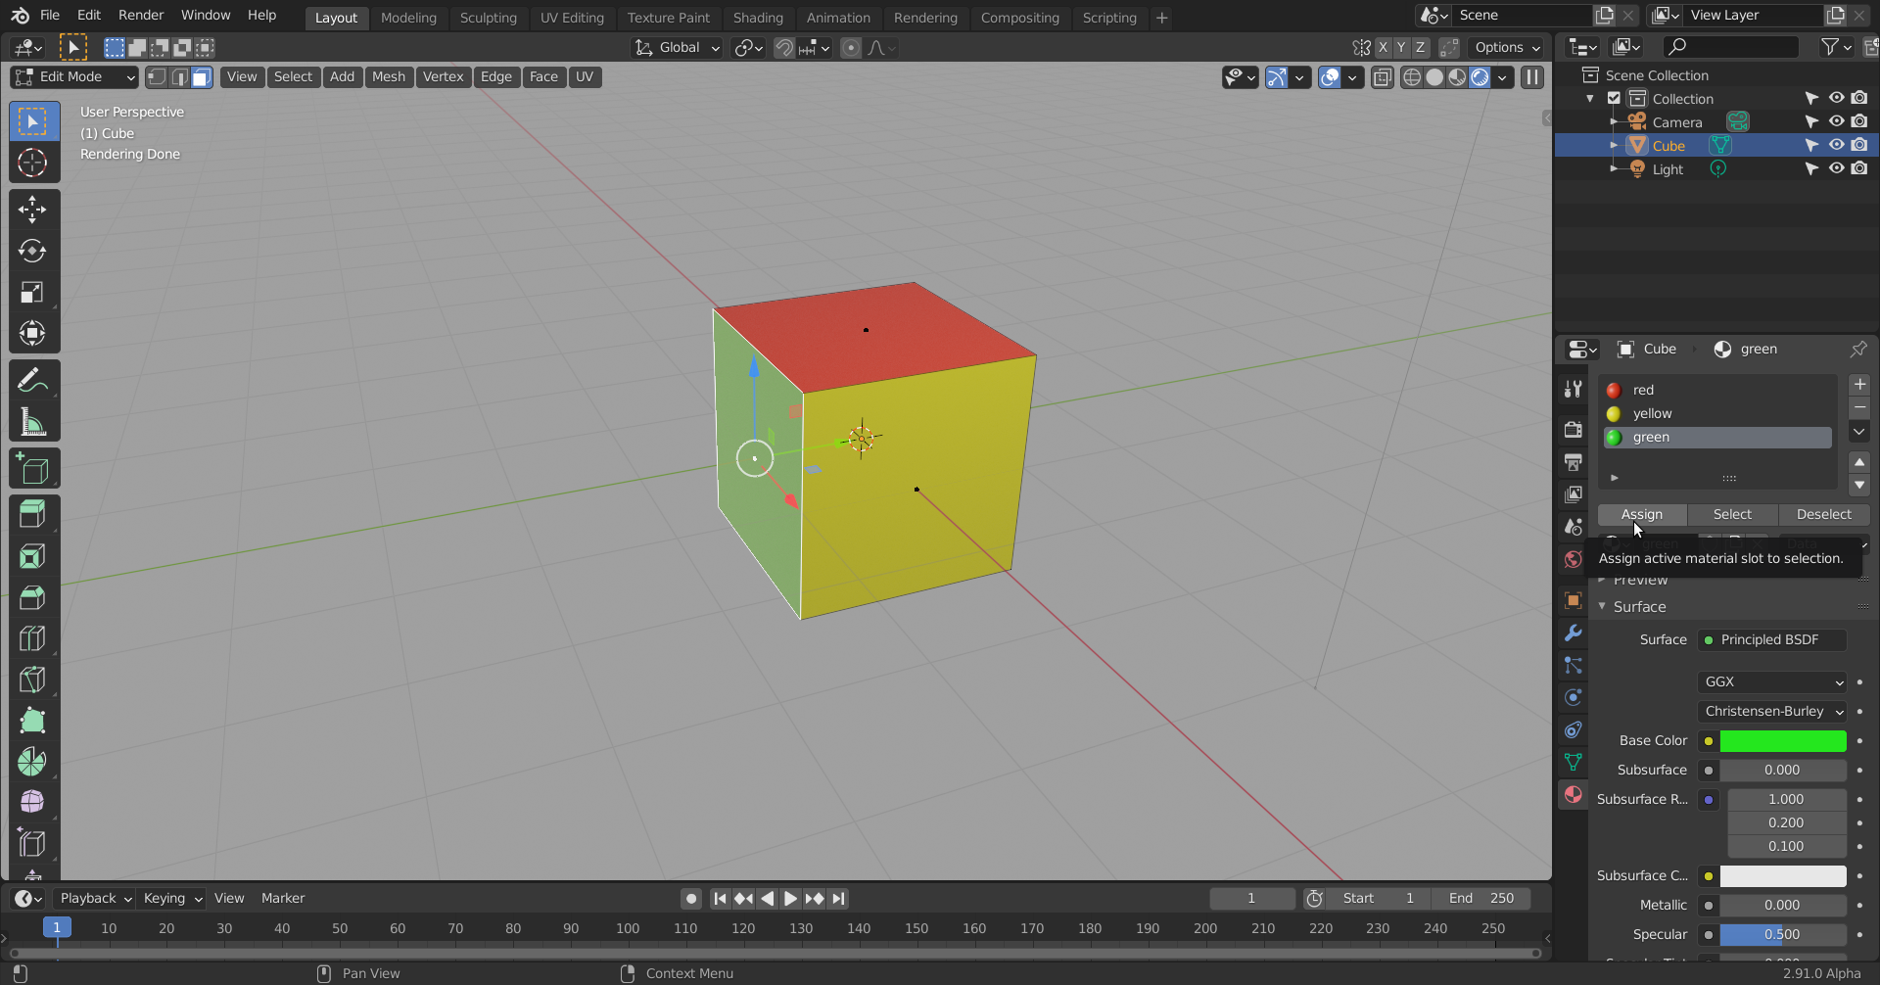This screenshot has width=1880, height=985.
Task: Select the Rotate tool
Action: point(33,251)
